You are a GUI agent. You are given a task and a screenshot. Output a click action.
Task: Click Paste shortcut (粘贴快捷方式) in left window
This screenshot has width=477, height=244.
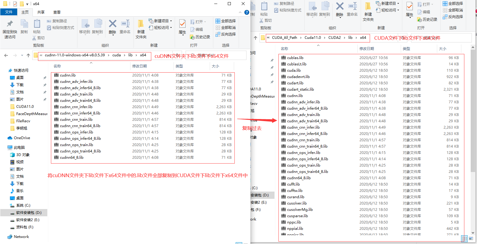[61, 28]
